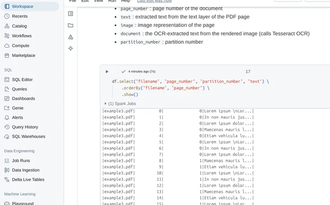This screenshot has height=205, width=330.
Task: Click the Catalog label
Action: tap(19, 26)
